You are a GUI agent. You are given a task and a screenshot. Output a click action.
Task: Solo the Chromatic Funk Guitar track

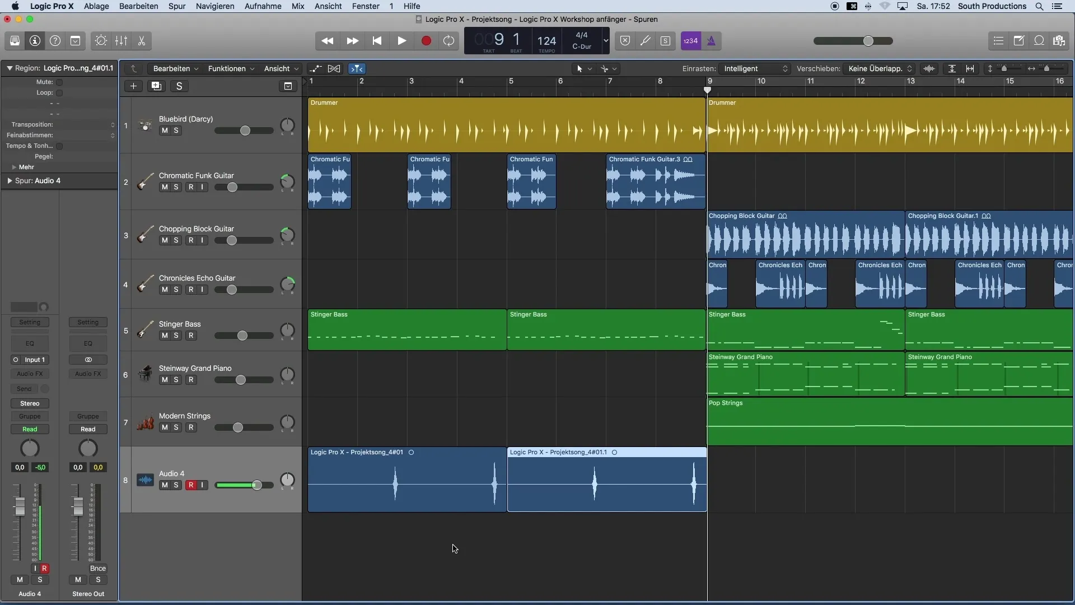(x=176, y=187)
